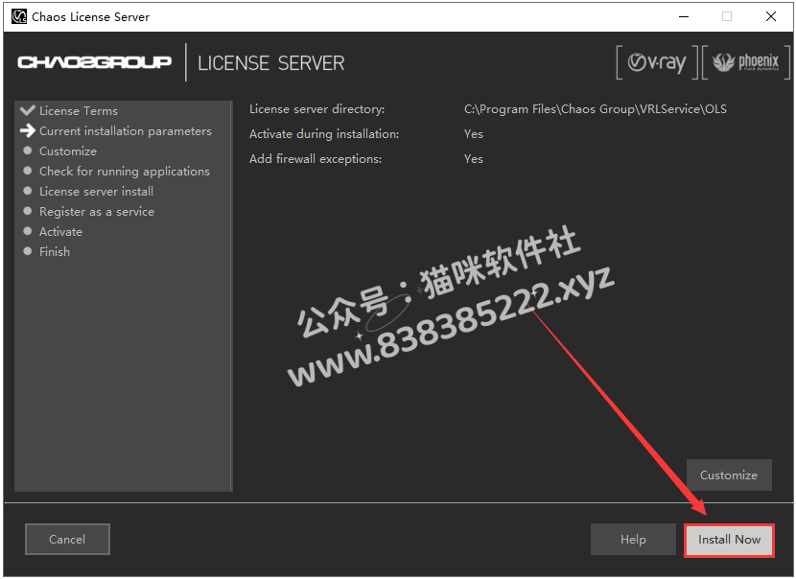Select the Activate step
Screen dimensions: 796x579
pyautogui.click(x=61, y=232)
